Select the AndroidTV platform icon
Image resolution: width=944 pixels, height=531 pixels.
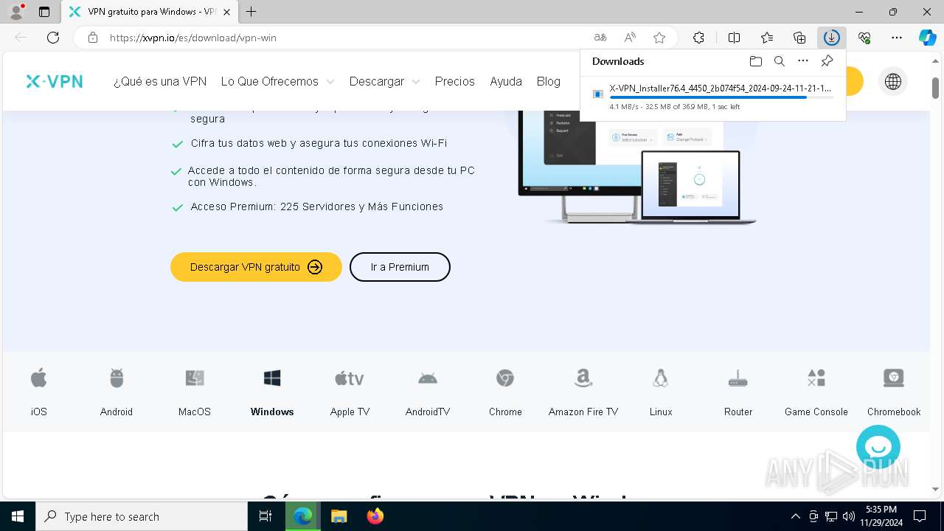click(x=428, y=379)
